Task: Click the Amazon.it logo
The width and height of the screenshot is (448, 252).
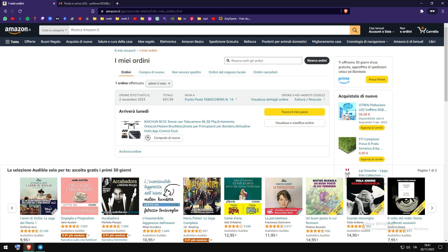Action: [18, 30]
